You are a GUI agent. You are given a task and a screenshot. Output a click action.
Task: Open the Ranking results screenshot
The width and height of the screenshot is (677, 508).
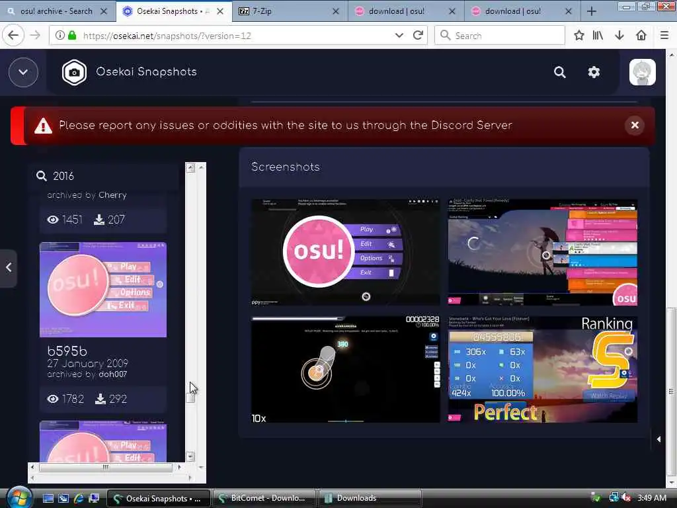[543, 369]
